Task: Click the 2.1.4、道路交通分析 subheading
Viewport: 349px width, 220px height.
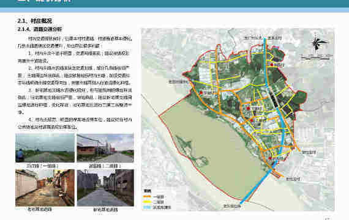Action: click(40, 29)
